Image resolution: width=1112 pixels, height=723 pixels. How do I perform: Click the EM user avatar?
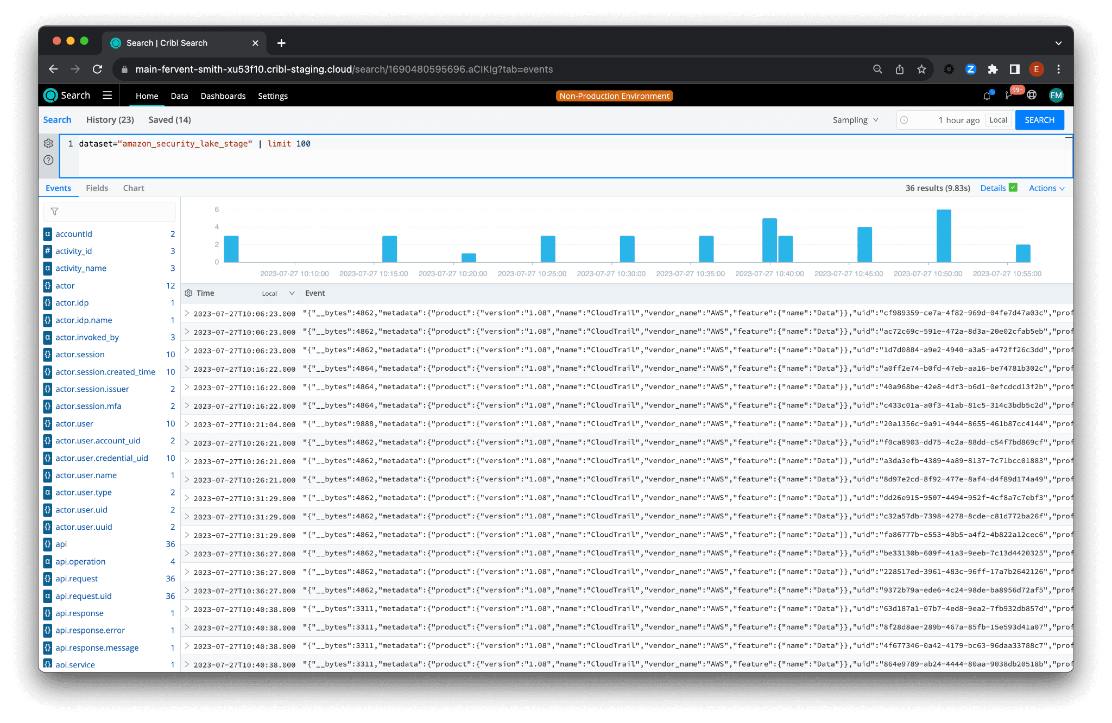[x=1056, y=96]
